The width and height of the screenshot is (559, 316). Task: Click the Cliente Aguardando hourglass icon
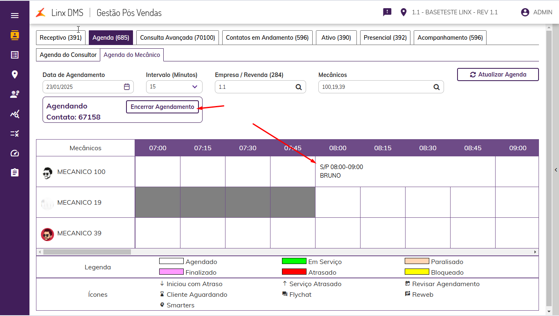[x=162, y=294]
